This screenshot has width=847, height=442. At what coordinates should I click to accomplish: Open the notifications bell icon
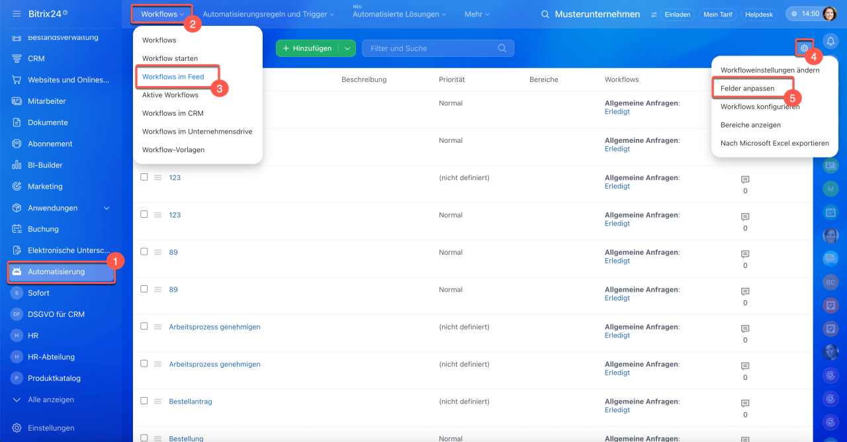[830, 41]
